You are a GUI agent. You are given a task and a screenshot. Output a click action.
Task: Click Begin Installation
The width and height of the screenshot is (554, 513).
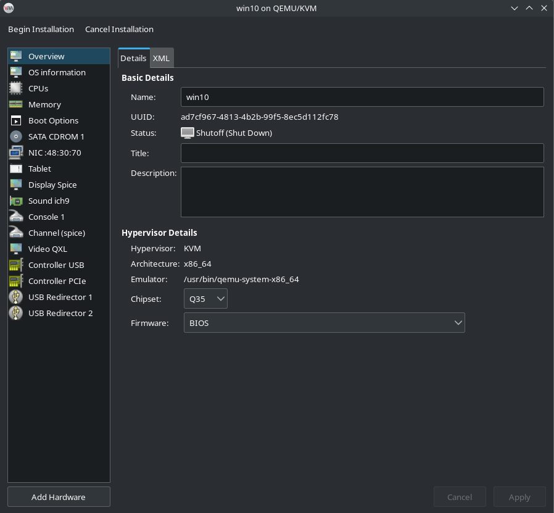coord(41,29)
